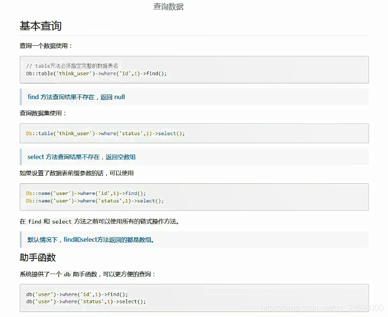Click code line Db::name('user')->where('status',1)->select();
Image resolution: width=388 pixels, height=317 pixels.
pyautogui.click(x=95, y=201)
